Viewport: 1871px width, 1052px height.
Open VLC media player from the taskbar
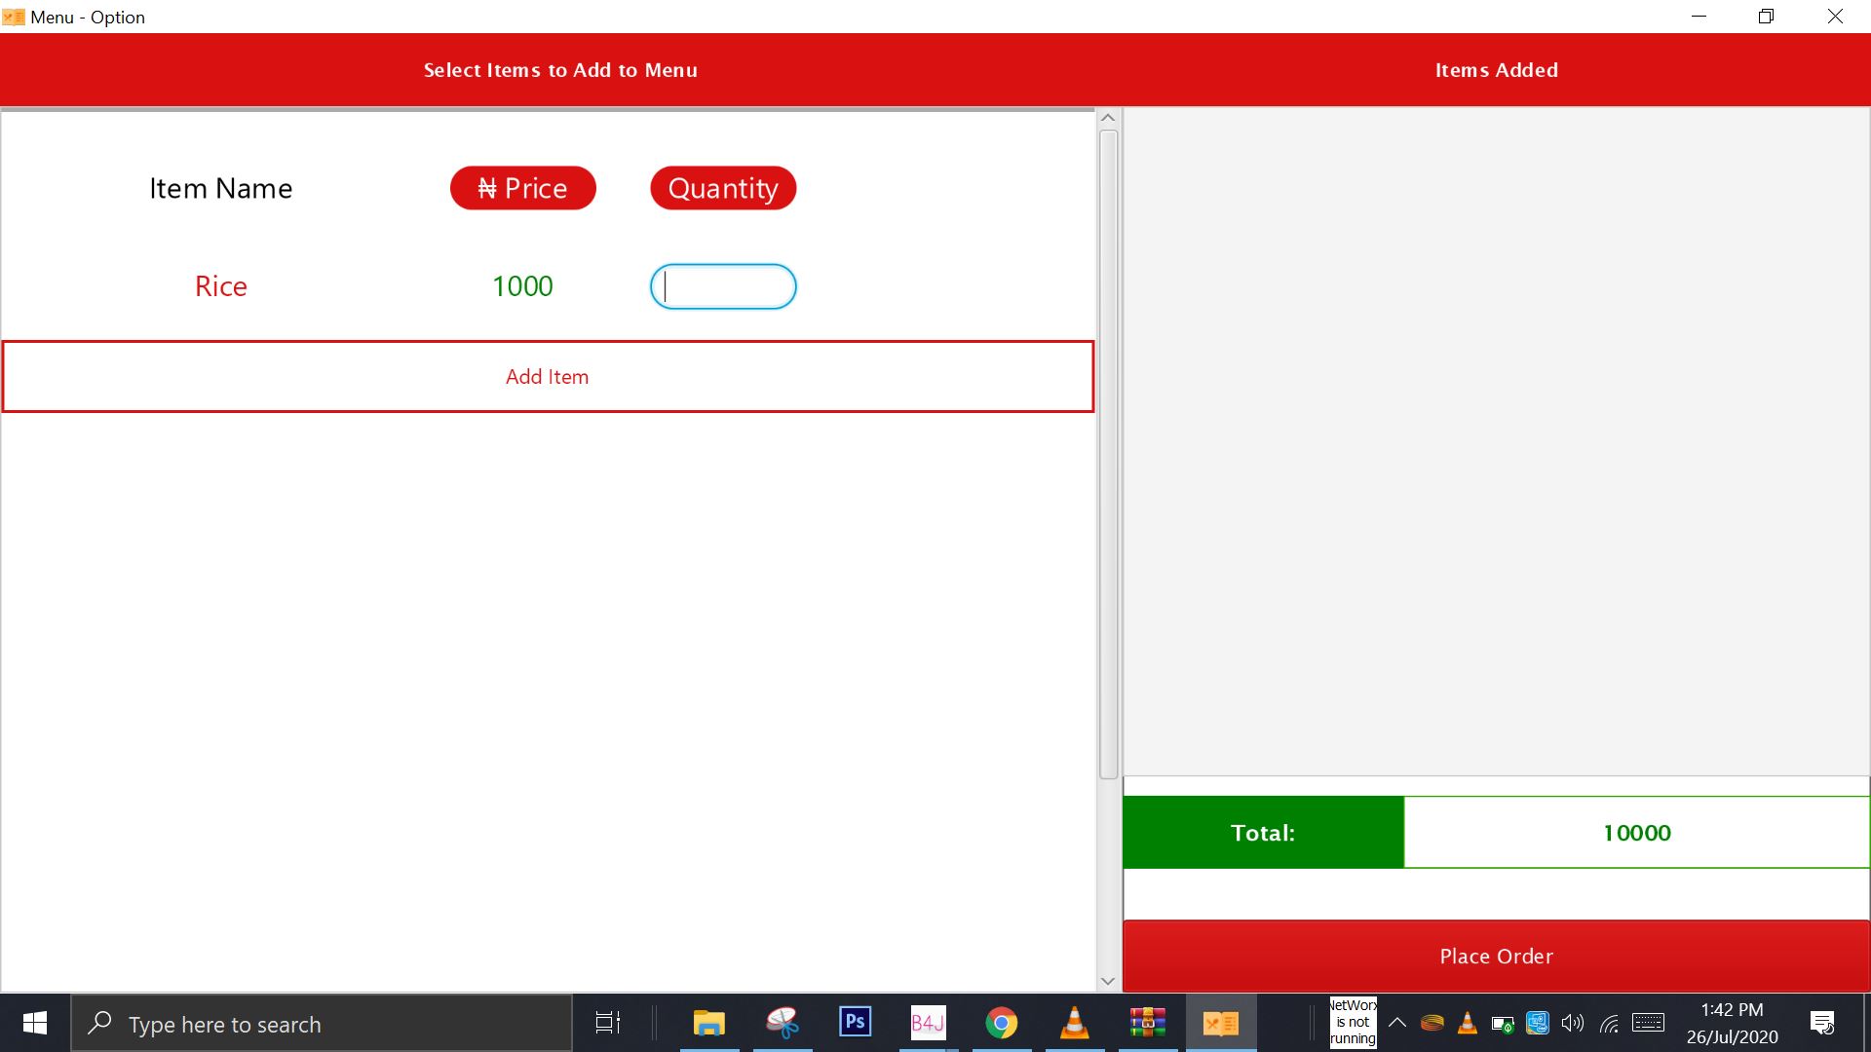(1074, 1023)
